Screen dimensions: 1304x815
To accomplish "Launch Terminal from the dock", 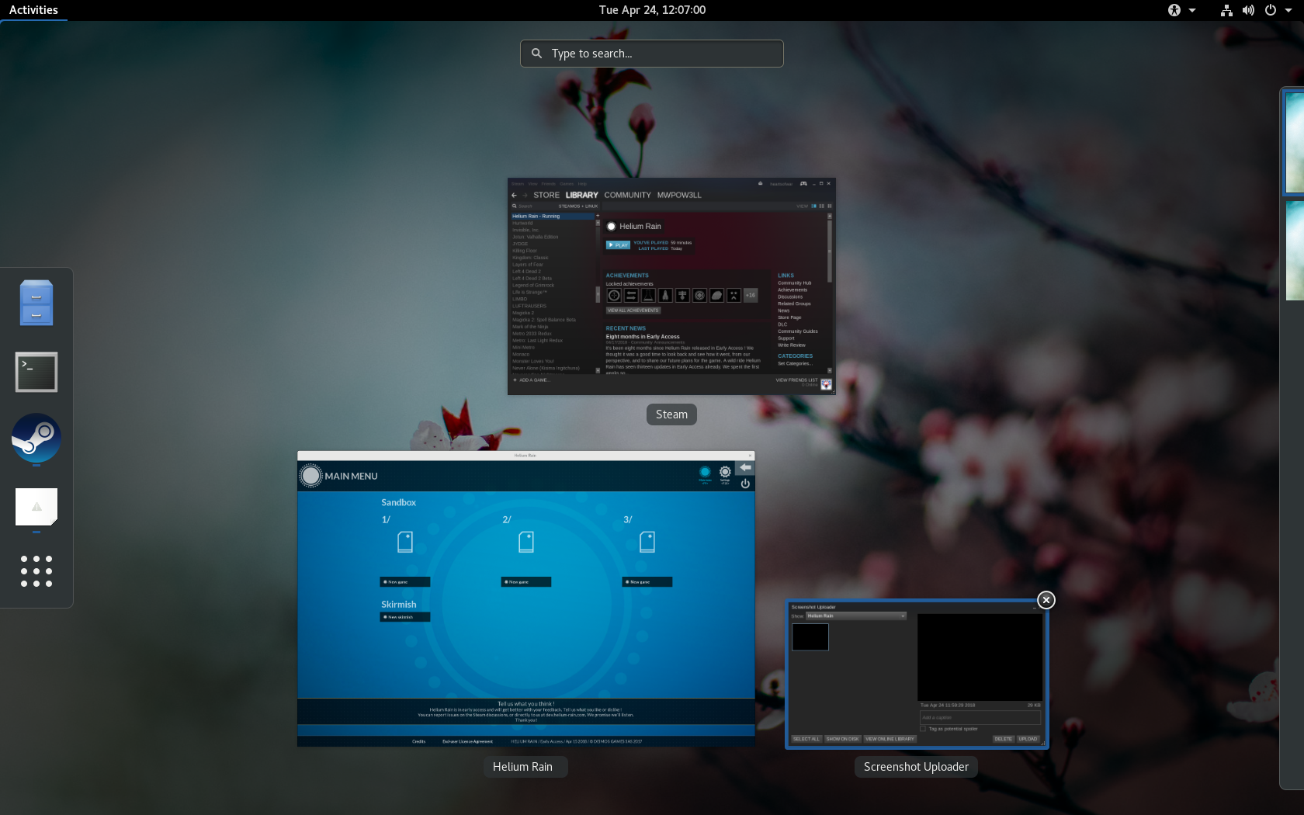I will point(36,372).
